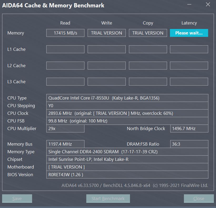The height and width of the screenshot is (208, 216).
Task: Click the L2 Cache row label
Action: click(x=16, y=66)
